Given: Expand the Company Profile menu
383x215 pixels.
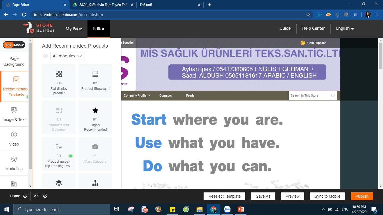Looking at the screenshot, I should click(137, 95).
